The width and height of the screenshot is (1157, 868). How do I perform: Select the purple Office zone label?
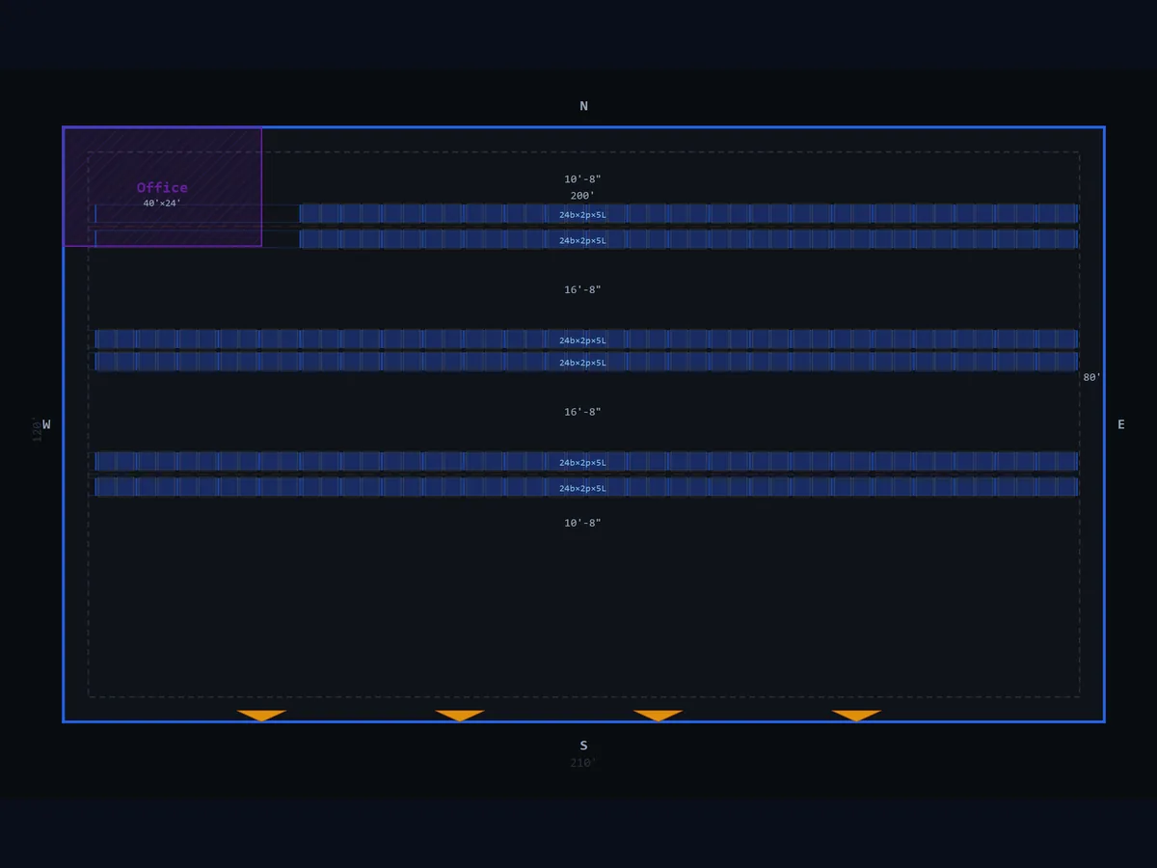pyautogui.click(x=162, y=187)
